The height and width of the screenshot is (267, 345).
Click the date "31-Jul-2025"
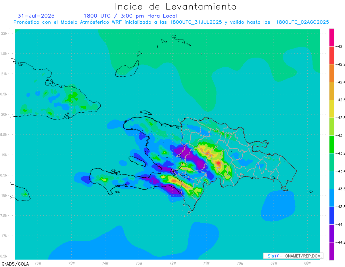[x=36, y=16]
